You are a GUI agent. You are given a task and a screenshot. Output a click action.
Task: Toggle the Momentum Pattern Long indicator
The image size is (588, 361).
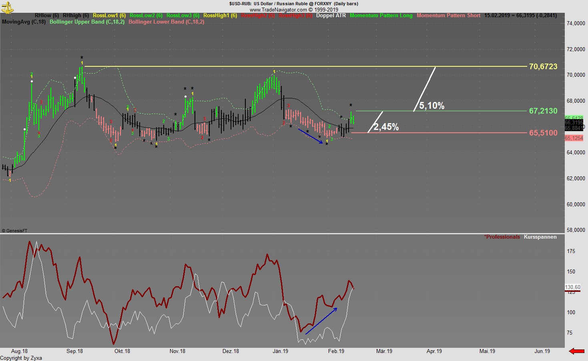381,16
